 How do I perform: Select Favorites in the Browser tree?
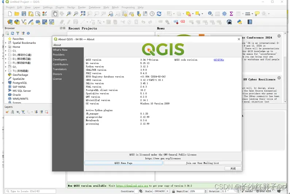tap(18, 39)
